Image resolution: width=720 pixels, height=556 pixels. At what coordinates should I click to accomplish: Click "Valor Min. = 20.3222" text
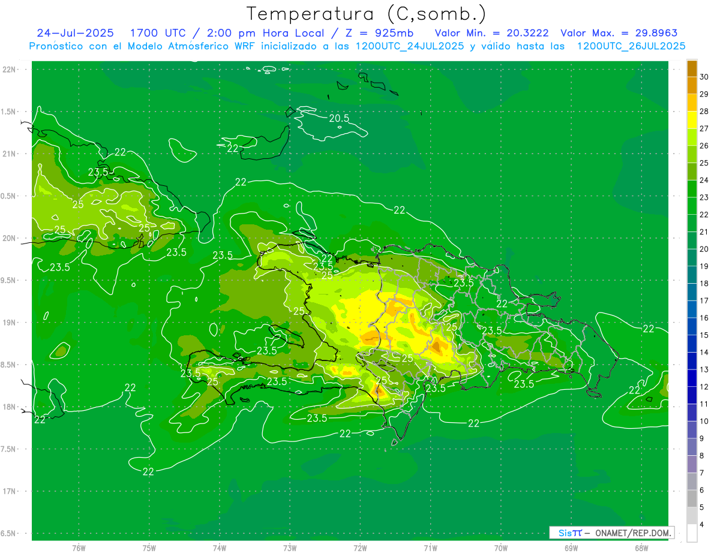coord(491,33)
